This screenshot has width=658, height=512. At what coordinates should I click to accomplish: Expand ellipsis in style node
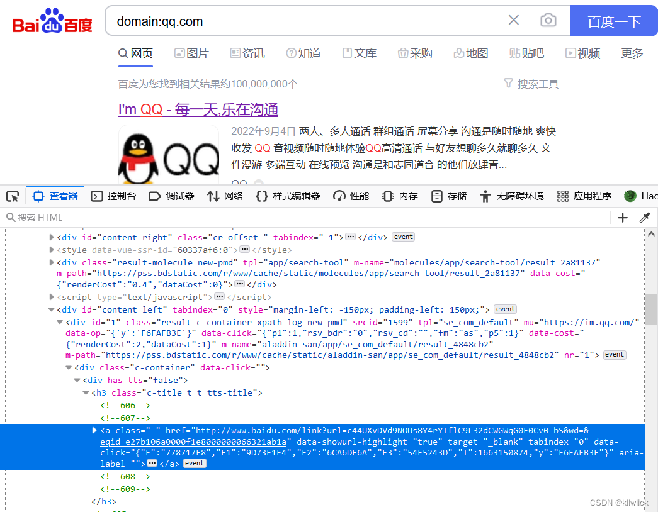(245, 250)
